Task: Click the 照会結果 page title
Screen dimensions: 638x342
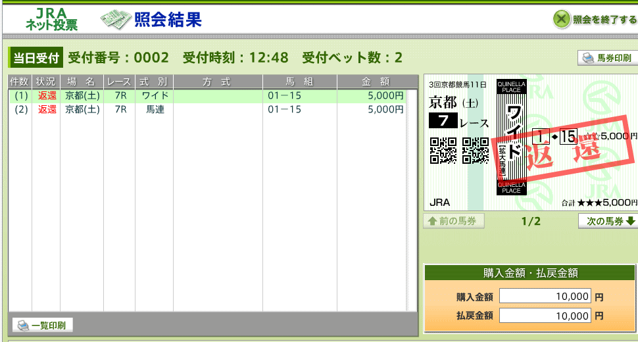Action: click(168, 20)
